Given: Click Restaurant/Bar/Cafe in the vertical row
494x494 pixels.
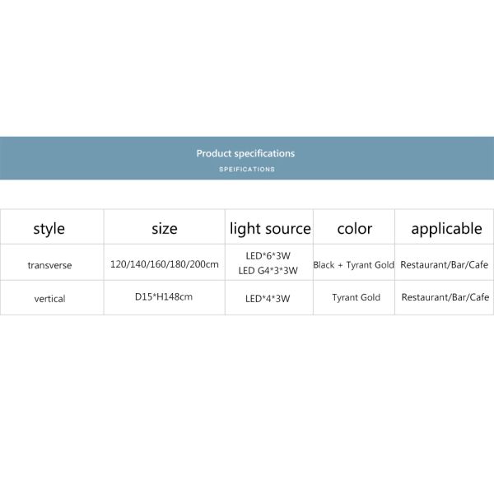Looking at the screenshot, I should click(x=445, y=297).
